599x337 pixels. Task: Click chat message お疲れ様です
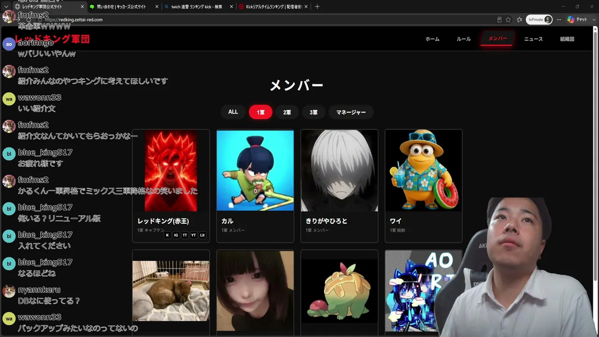[40, 163]
